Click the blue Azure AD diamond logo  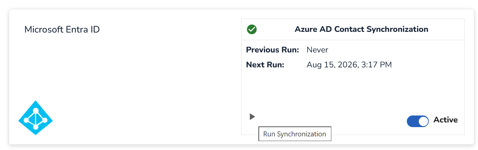click(x=36, y=118)
